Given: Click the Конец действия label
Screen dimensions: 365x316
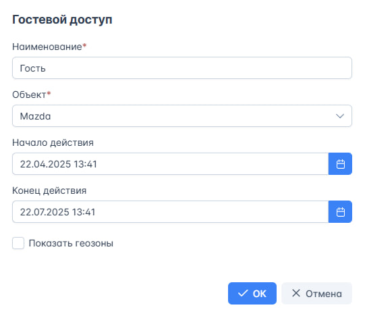Looking at the screenshot, I should tap(49, 190).
